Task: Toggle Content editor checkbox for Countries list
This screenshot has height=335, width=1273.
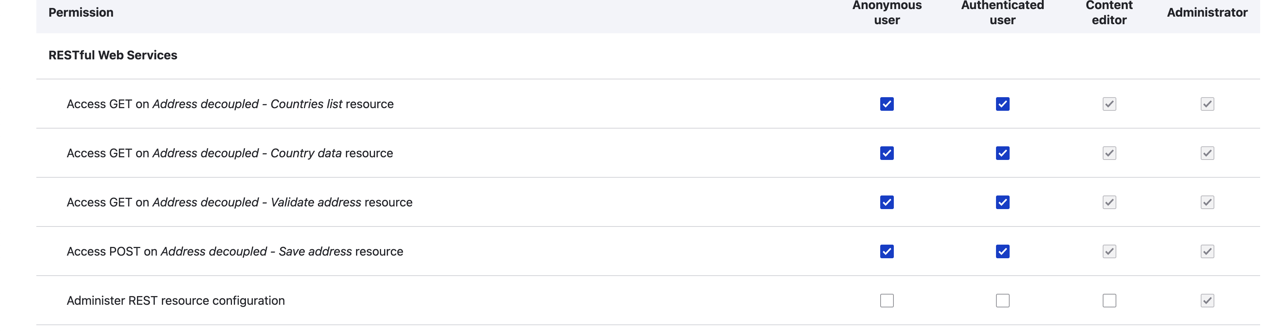Action: (1109, 104)
